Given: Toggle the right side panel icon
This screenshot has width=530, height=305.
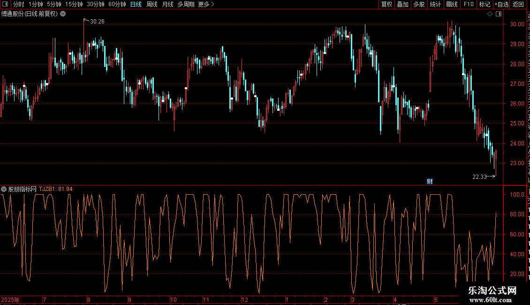Looking at the screenshot, I should point(499,14).
